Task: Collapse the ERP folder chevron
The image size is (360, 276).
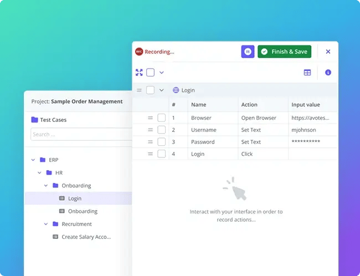Action: 33,160
